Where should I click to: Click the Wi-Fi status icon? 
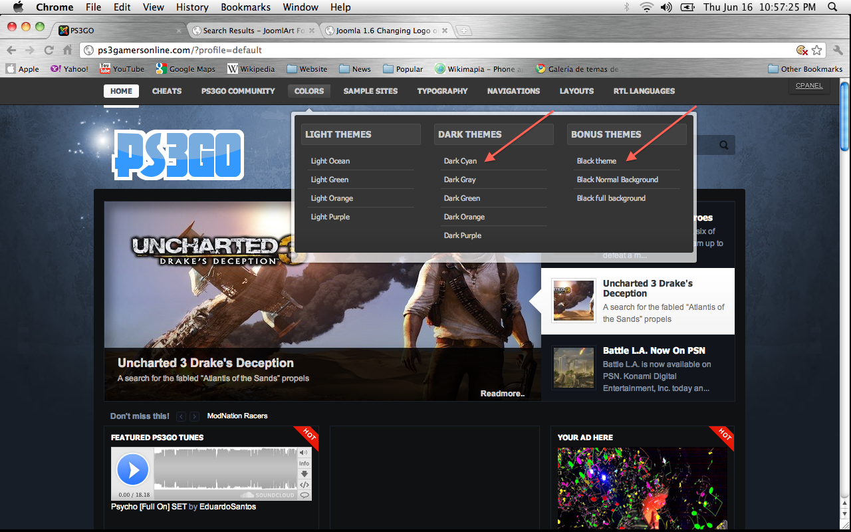pos(646,7)
